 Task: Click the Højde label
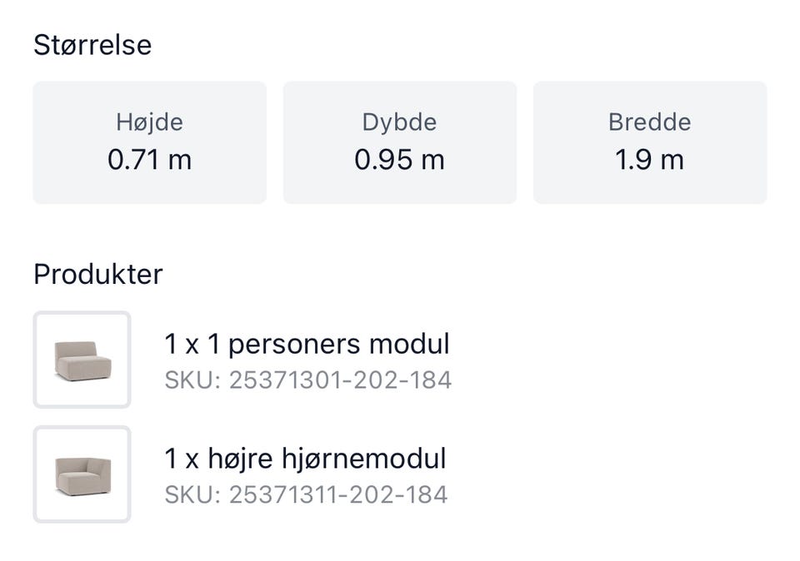point(149,122)
